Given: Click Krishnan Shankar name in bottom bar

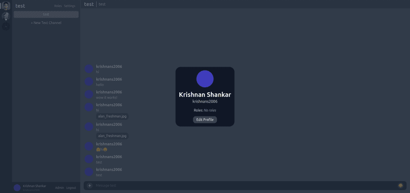Looking at the screenshot, I should 35,186.
